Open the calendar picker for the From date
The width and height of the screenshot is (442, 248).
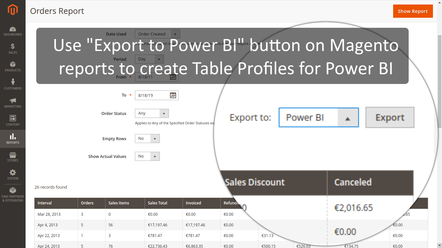tap(173, 77)
